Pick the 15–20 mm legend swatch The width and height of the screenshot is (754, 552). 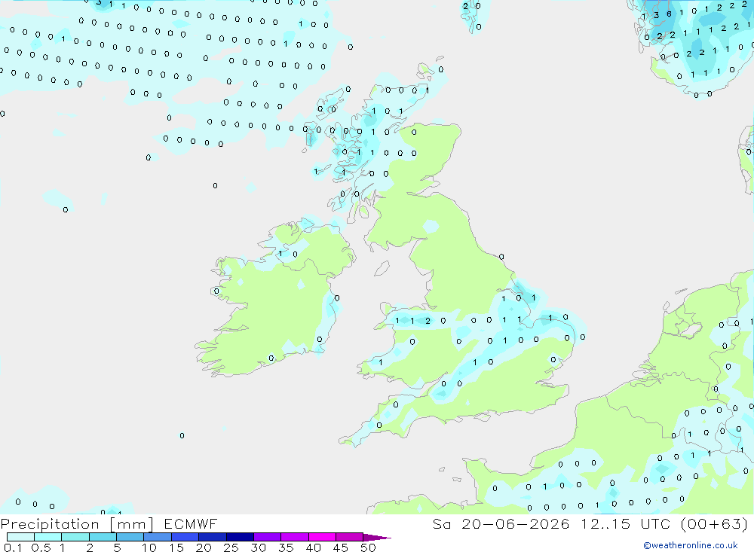(185, 537)
